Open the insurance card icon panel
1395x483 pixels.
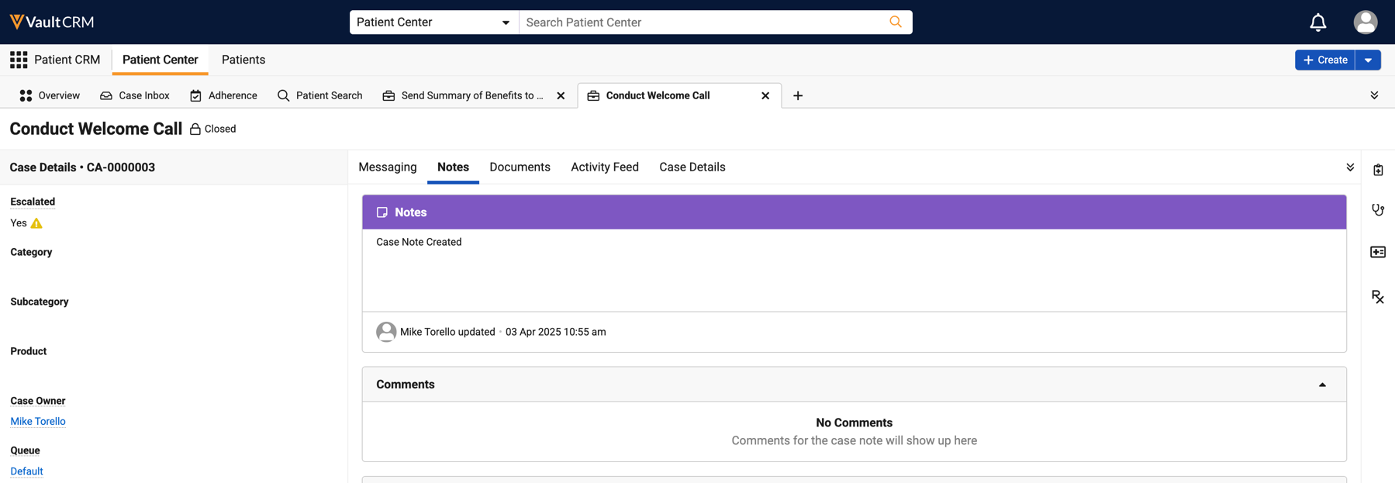click(x=1378, y=252)
